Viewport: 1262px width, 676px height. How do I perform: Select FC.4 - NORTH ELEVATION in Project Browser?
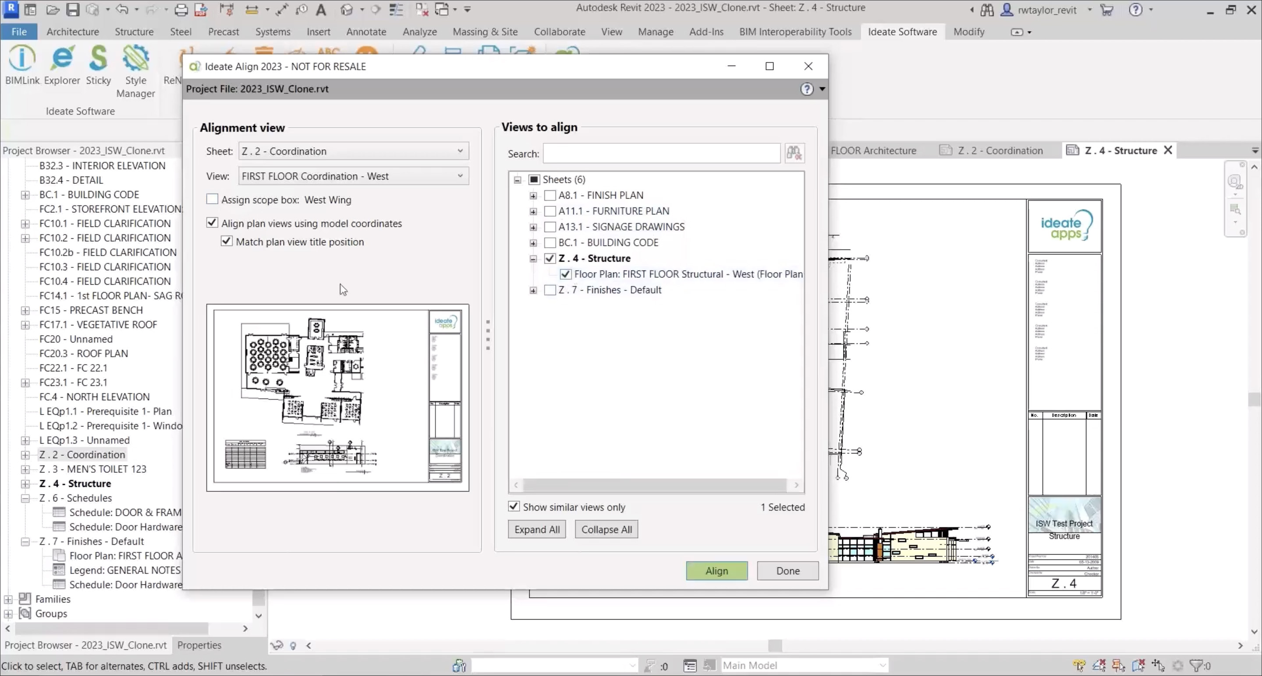click(x=94, y=397)
